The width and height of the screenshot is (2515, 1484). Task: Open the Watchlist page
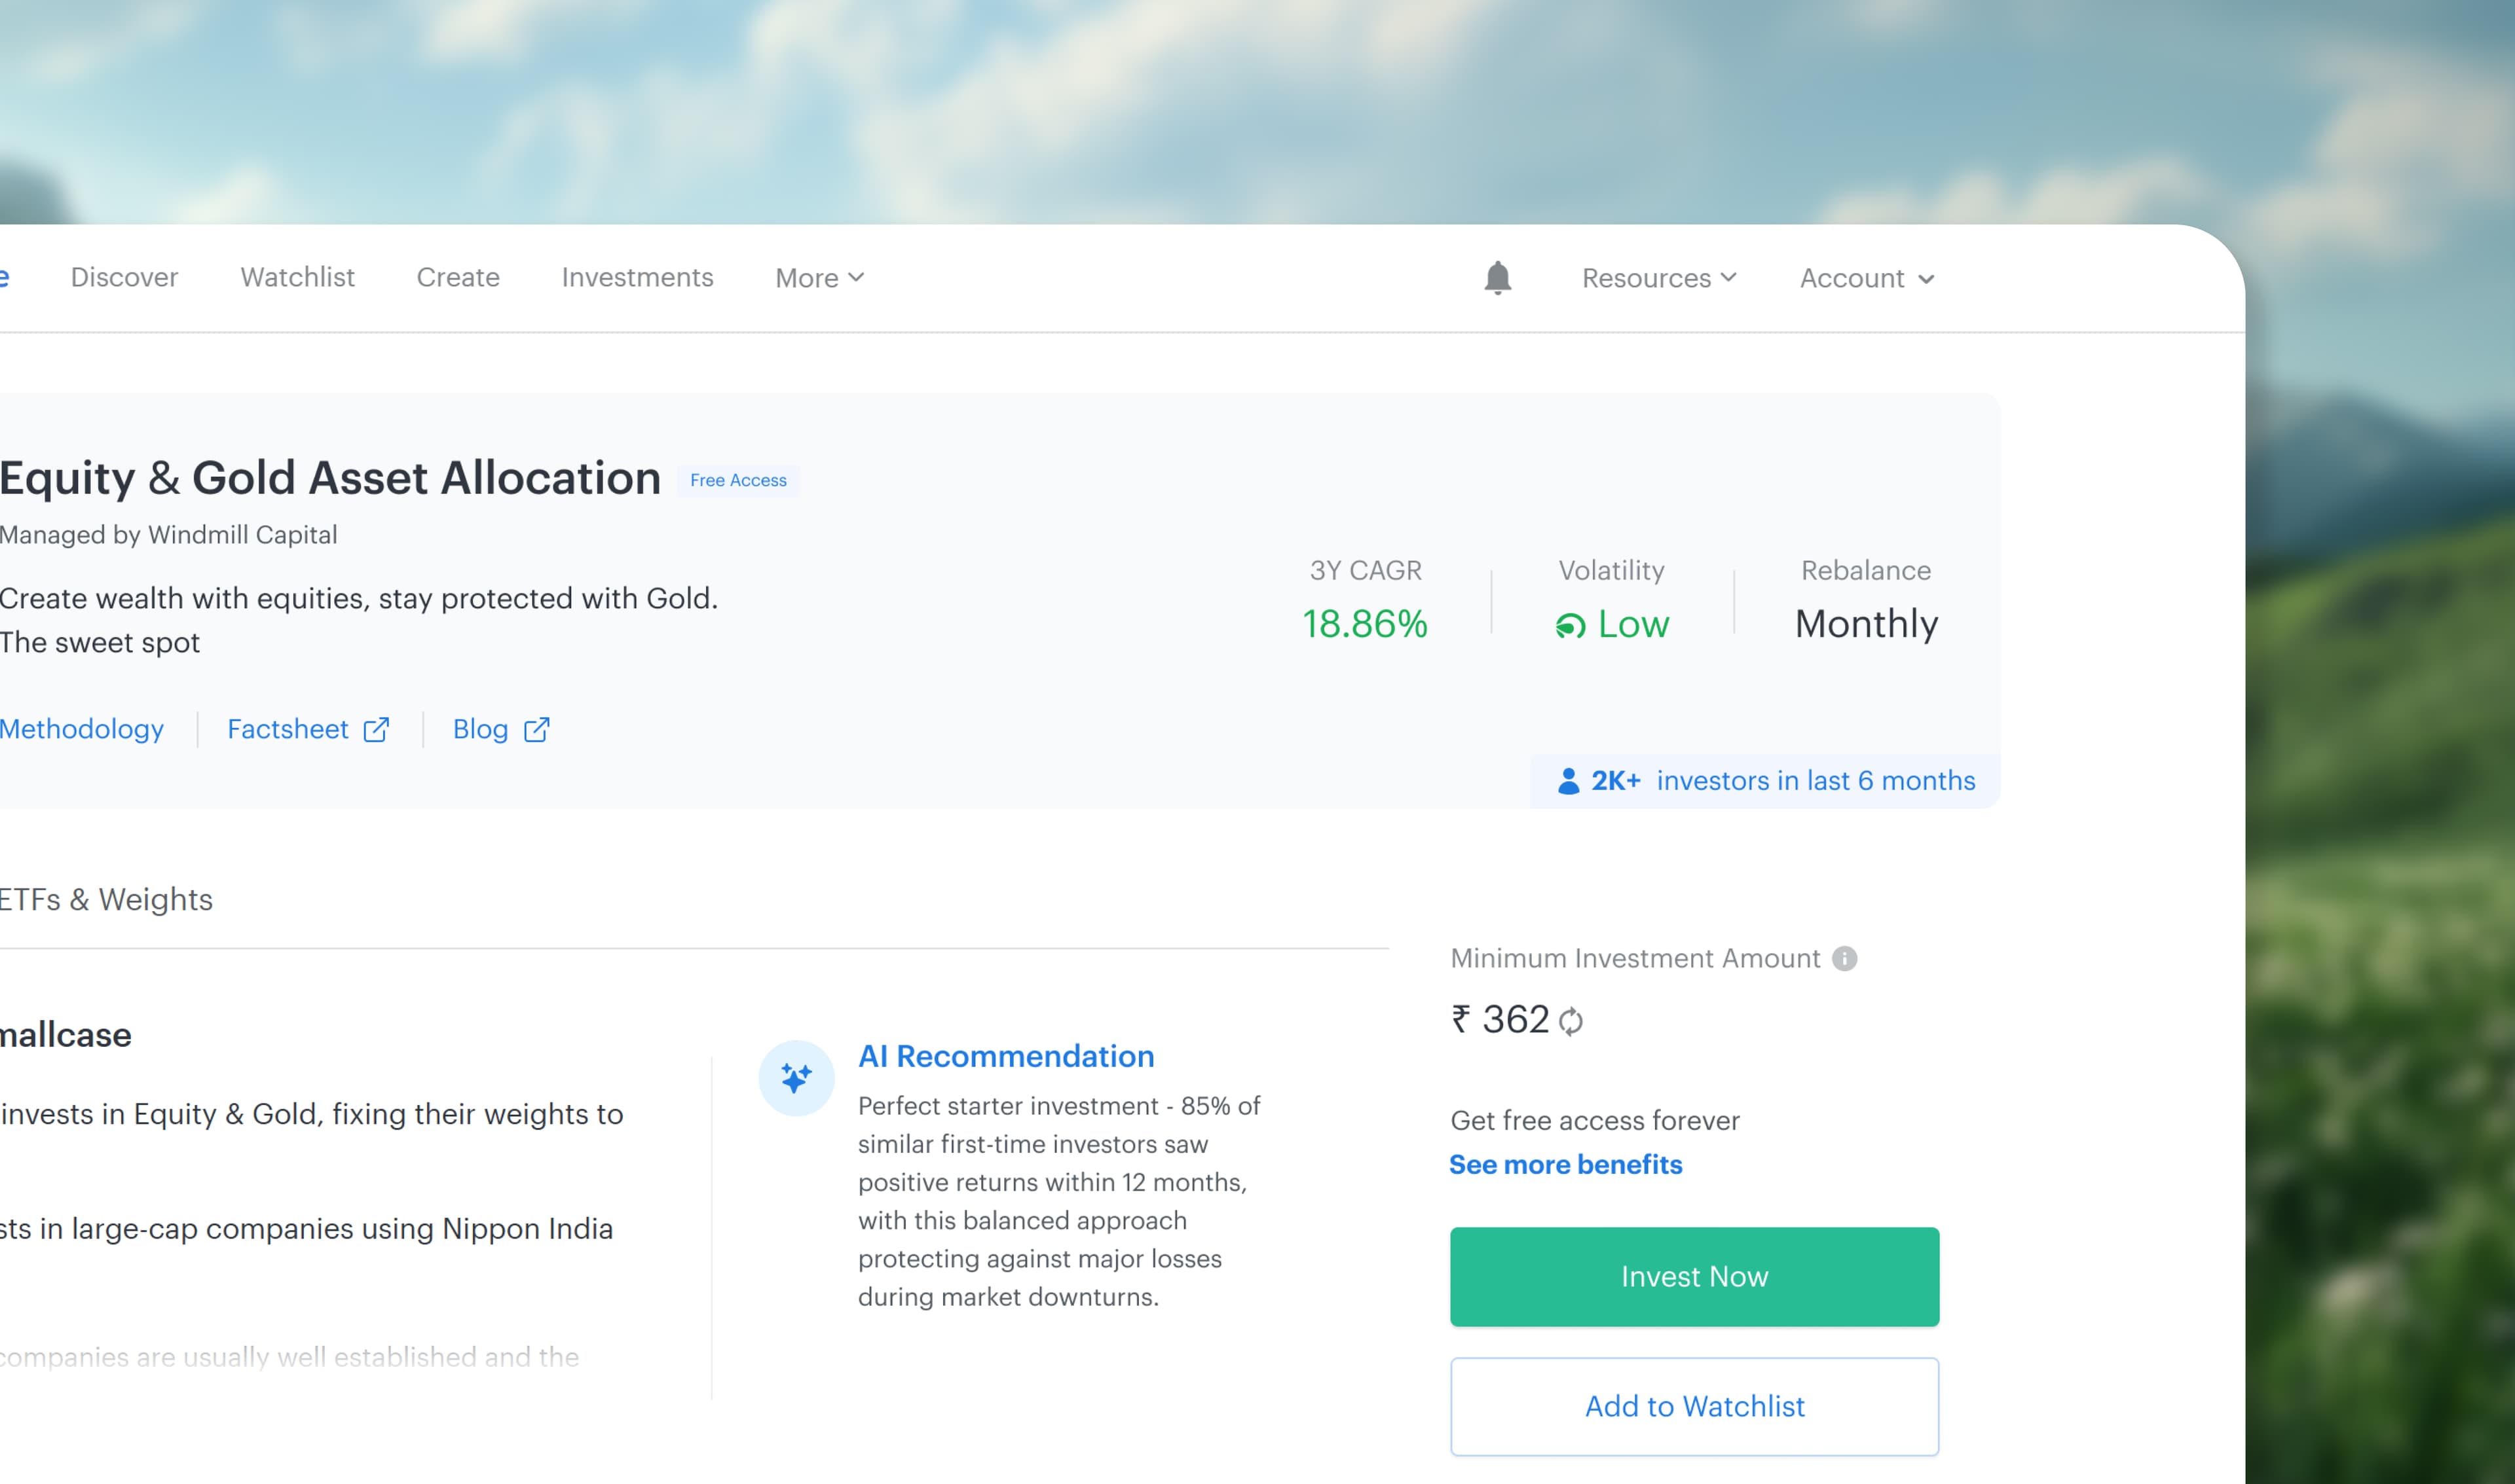[297, 277]
